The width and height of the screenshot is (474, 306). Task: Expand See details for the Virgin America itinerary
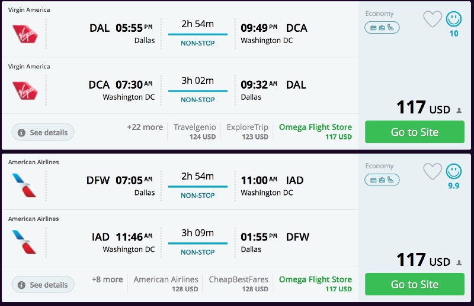click(43, 132)
